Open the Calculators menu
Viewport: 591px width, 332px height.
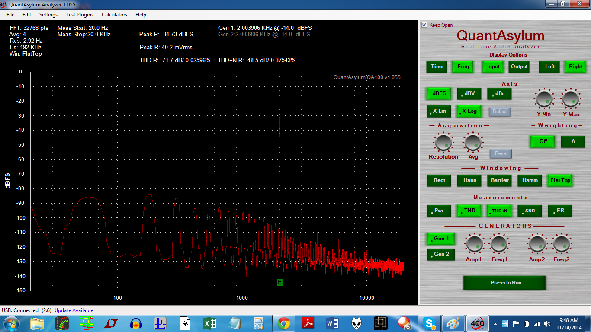click(x=115, y=15)
